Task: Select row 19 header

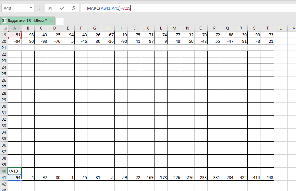Action: 4,35
